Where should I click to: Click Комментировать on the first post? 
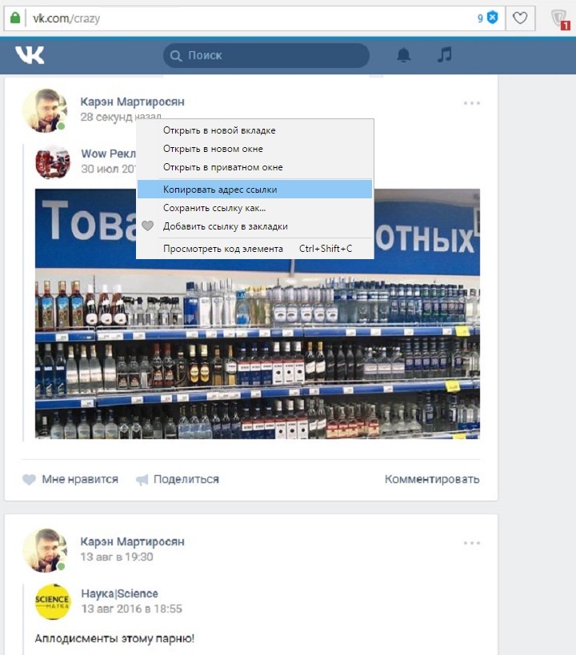432,479
